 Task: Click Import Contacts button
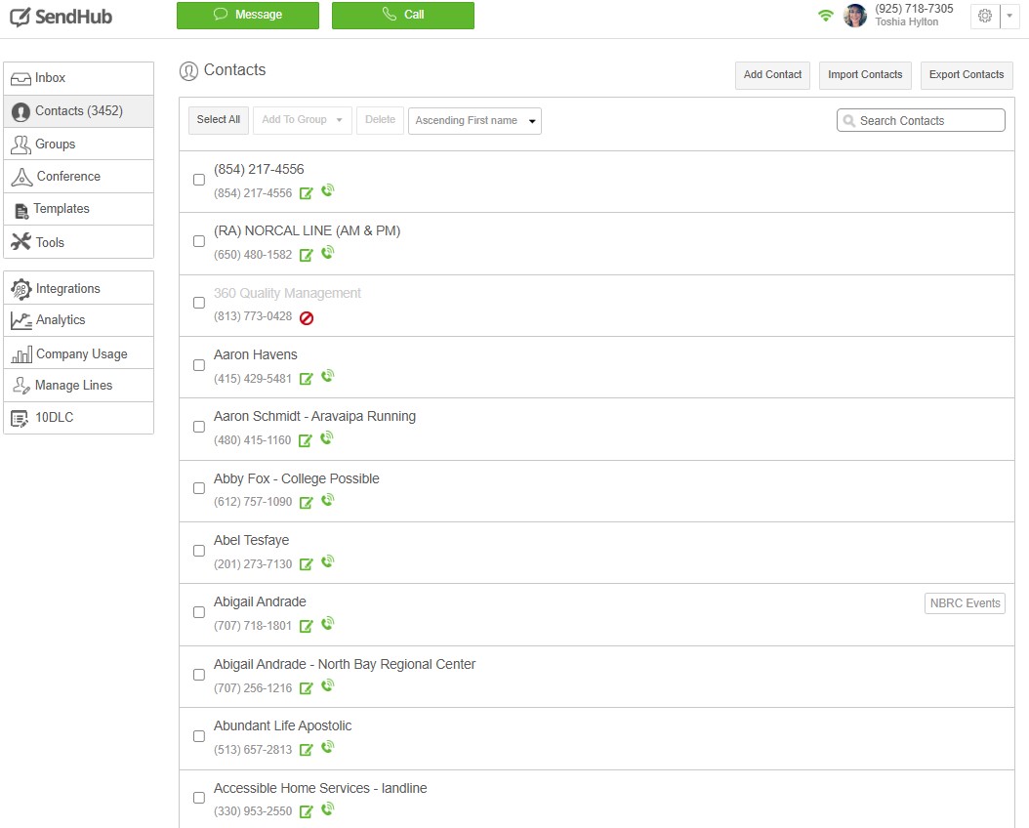865,75
